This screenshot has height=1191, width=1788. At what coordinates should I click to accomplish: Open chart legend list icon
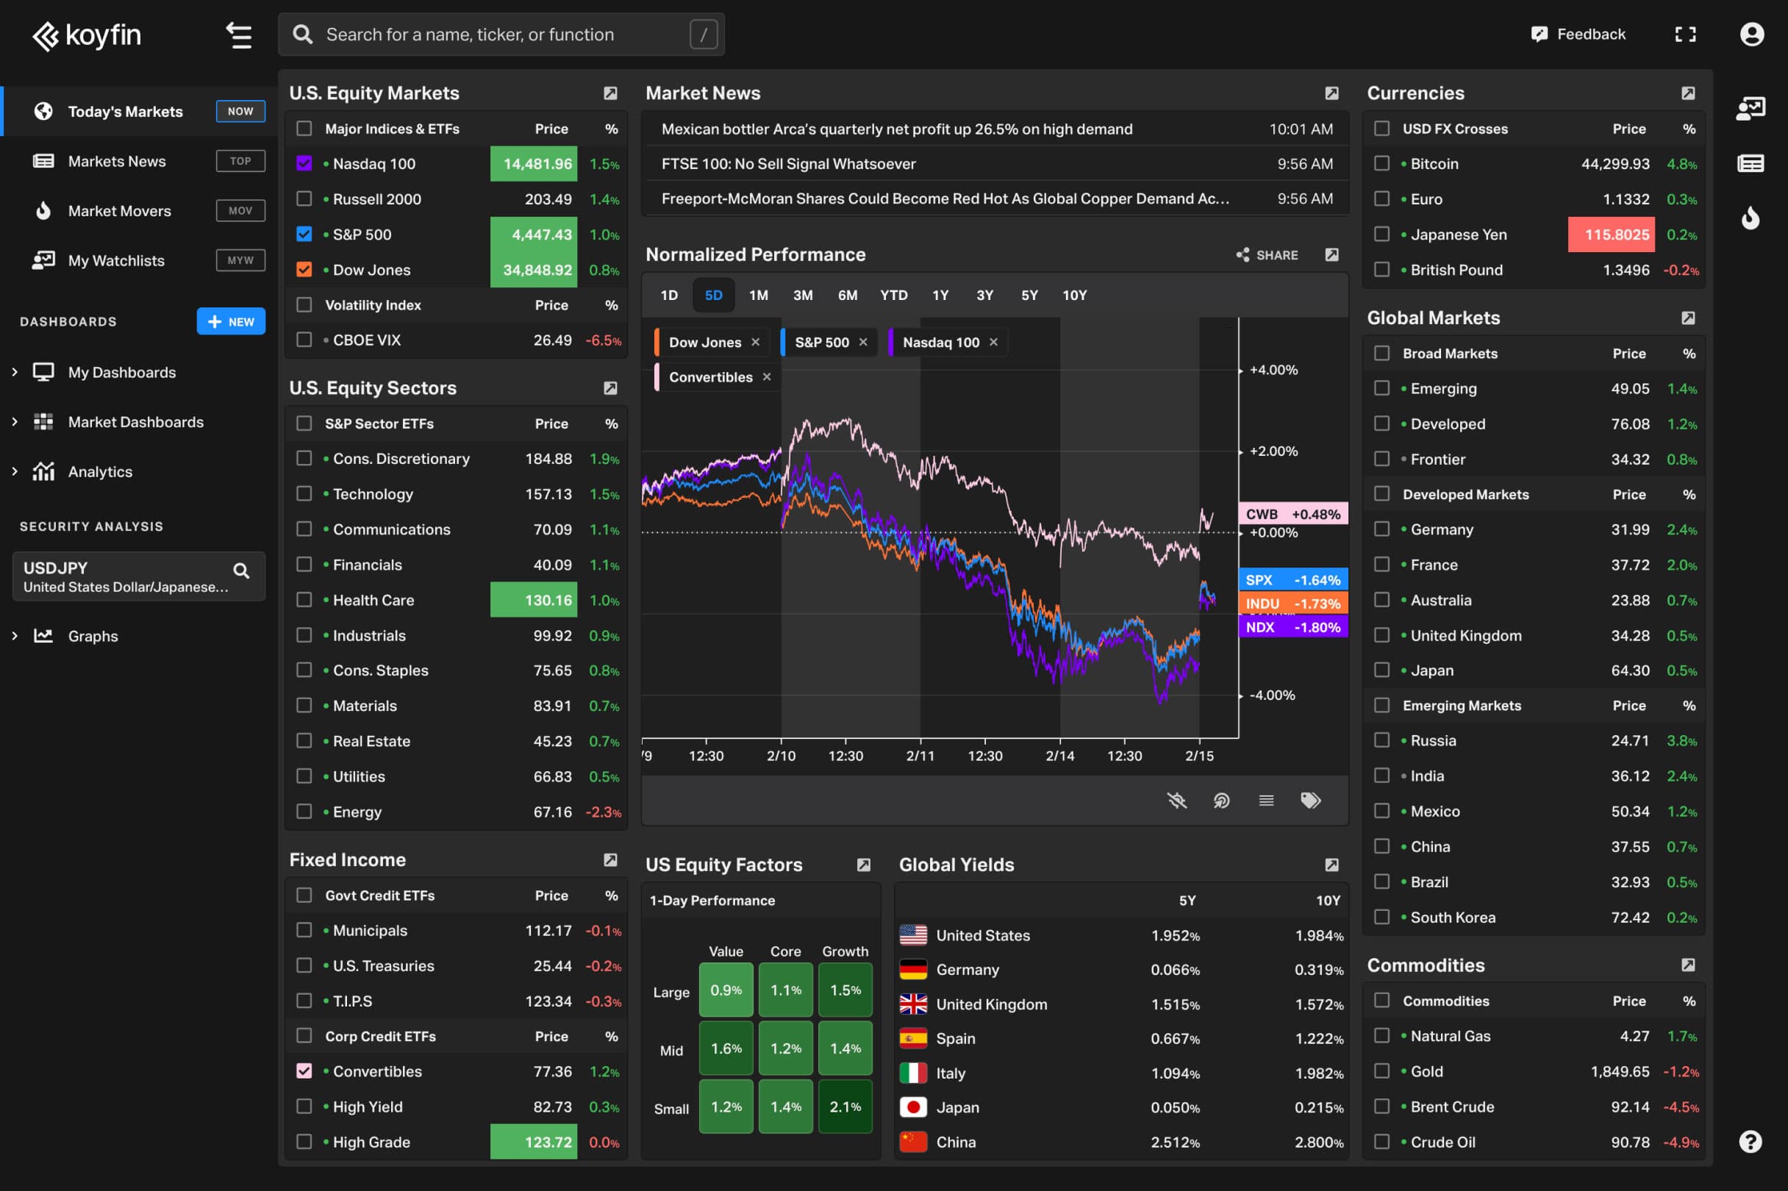1265,800
